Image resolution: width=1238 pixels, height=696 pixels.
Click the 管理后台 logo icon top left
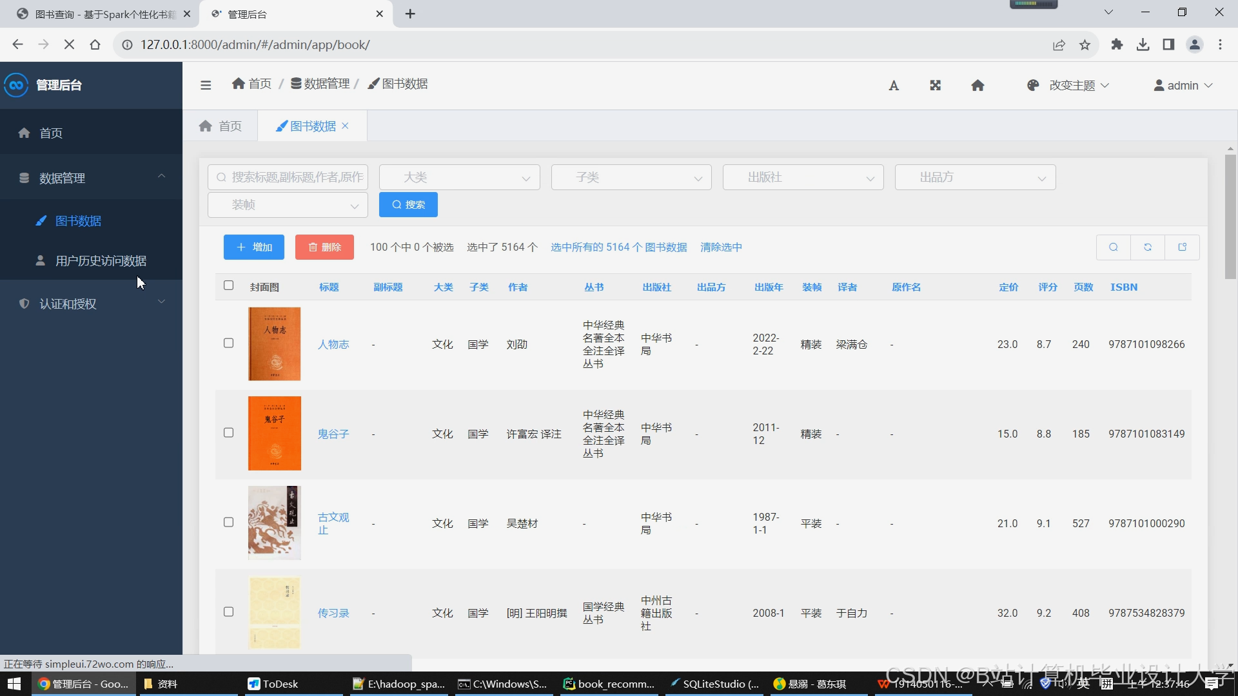click(16, 84)
